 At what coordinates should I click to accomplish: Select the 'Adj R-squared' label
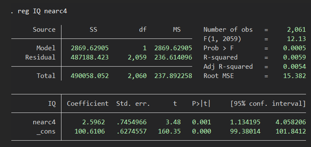[228, 66]
